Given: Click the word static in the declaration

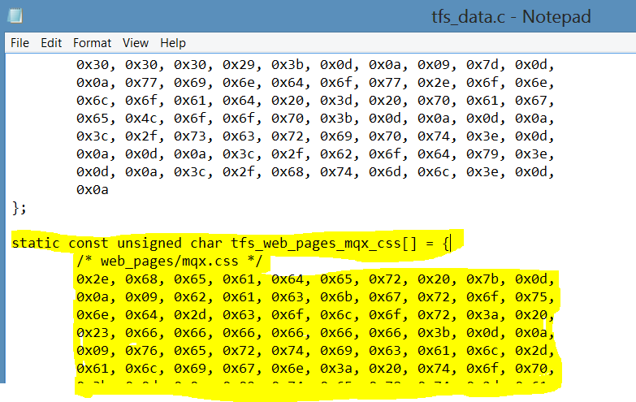Looking at the screenshot, I should click(36, 243).
